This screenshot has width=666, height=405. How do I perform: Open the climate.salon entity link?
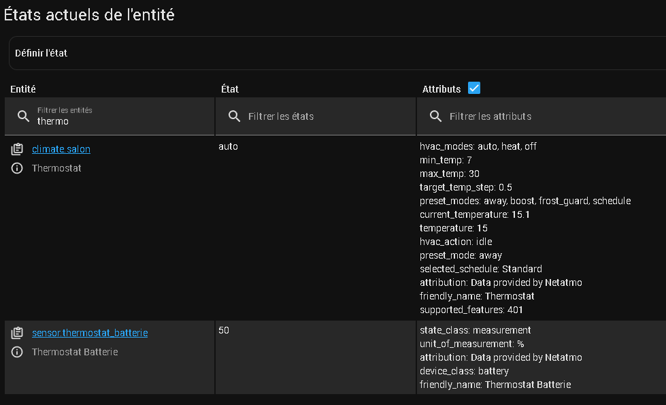[61, 149]
